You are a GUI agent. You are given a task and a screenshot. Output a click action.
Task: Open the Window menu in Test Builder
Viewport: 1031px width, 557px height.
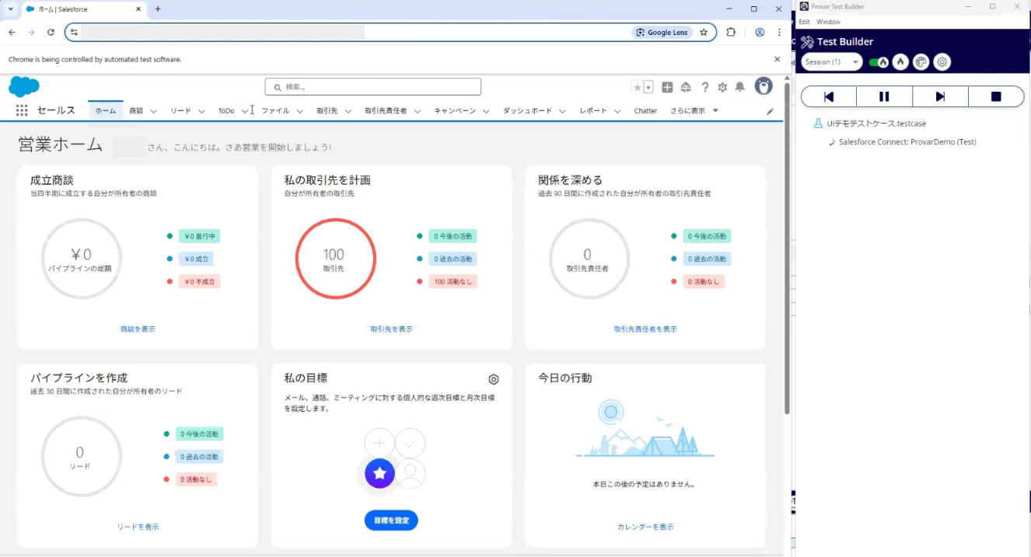[828, 22]
